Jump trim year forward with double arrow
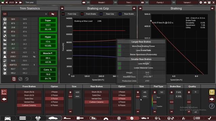216x121 pixels. pyautogui.click(x=21, y=2)
